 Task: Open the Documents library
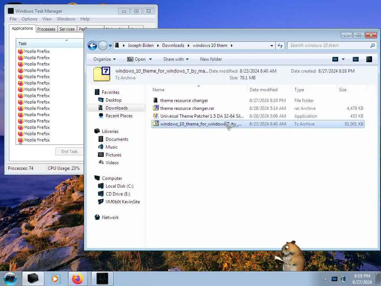point(117,139)
